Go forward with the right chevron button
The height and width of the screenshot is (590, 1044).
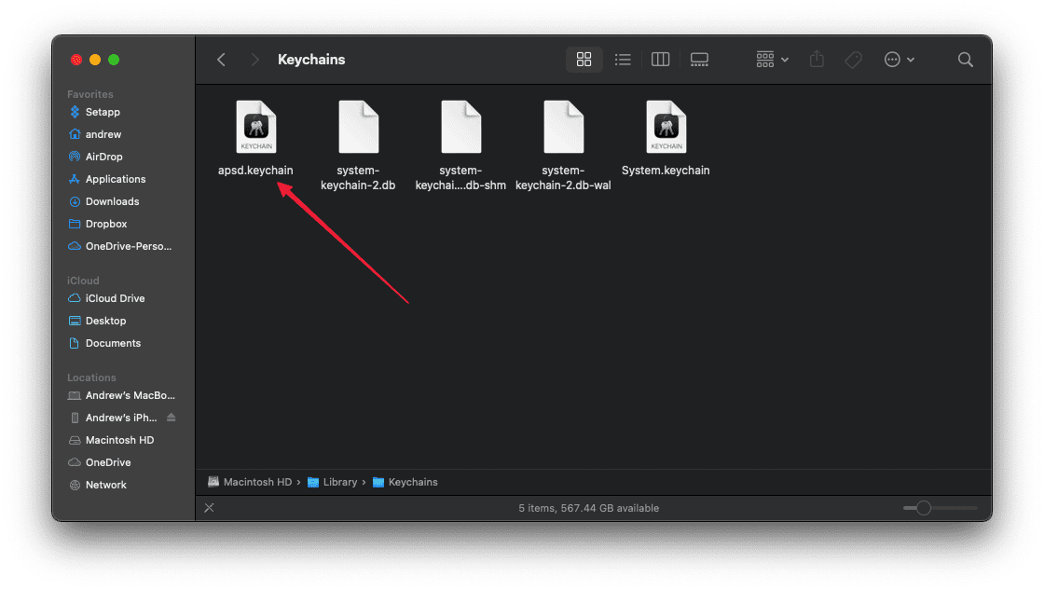tap(254, 60)
